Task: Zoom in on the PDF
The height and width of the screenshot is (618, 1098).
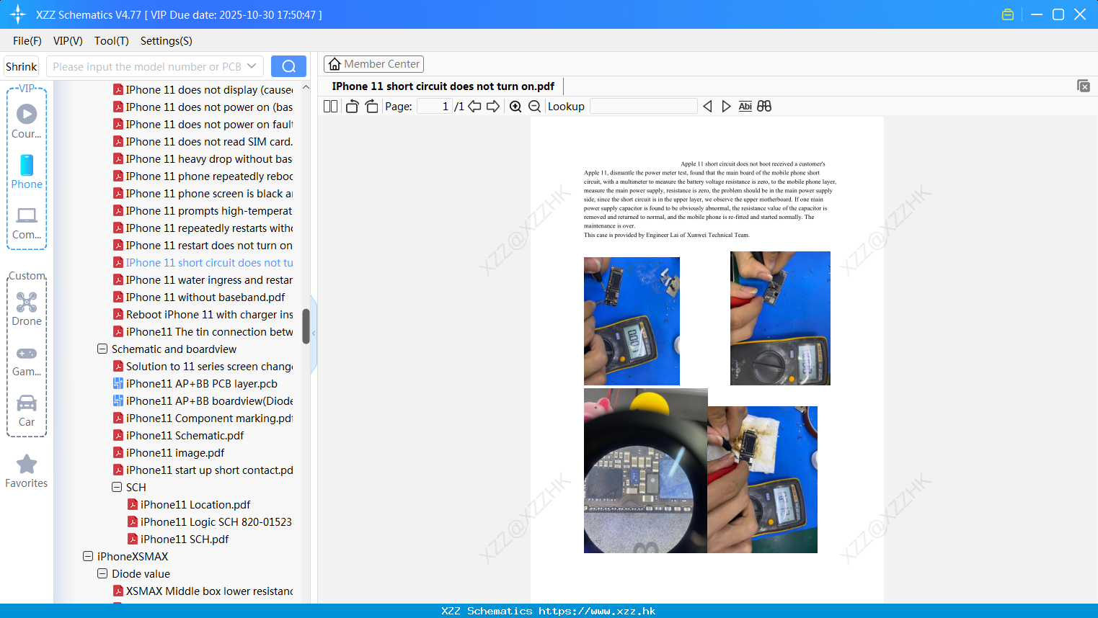Action: (515, 107)
